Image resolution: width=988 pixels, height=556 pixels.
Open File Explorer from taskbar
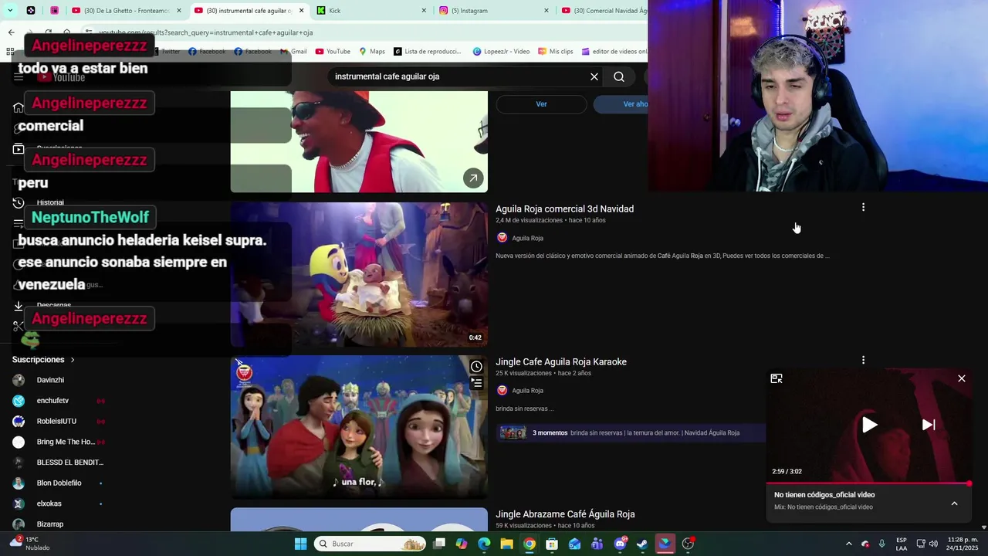point(506,544)
